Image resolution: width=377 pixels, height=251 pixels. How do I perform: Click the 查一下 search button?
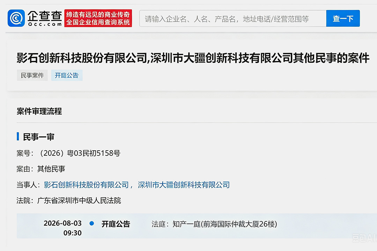click(343, 18)
